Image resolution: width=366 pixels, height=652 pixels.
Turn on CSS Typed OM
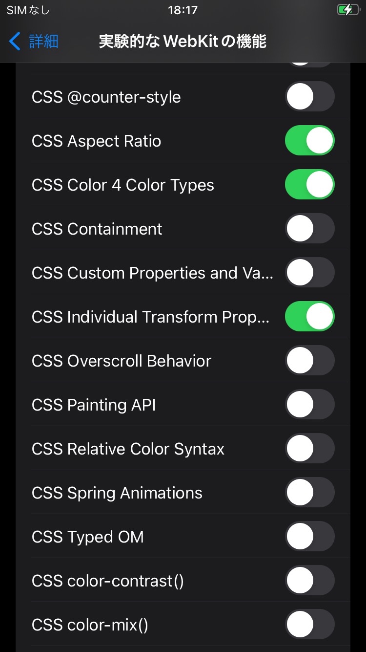(309, 537)
